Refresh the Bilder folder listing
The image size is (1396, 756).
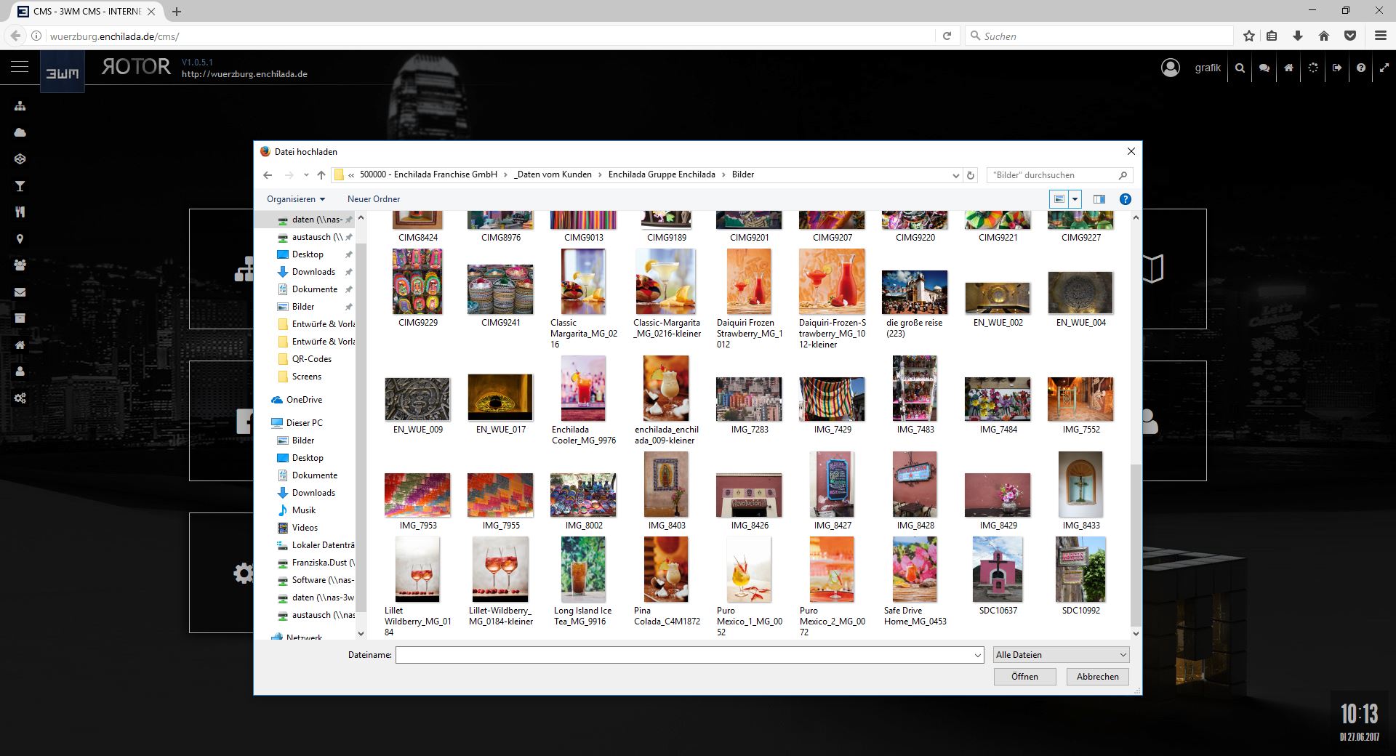coord(970,175)
